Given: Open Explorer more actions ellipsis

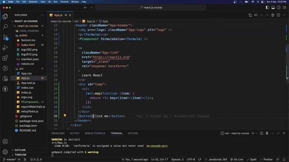Looking at the screenshot, I should [x=42, y=15].
